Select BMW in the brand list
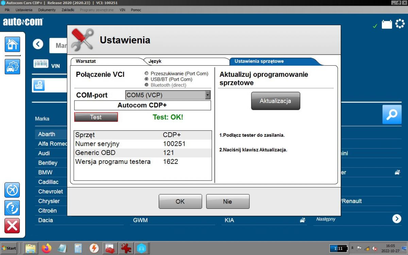 click(45, 172)
